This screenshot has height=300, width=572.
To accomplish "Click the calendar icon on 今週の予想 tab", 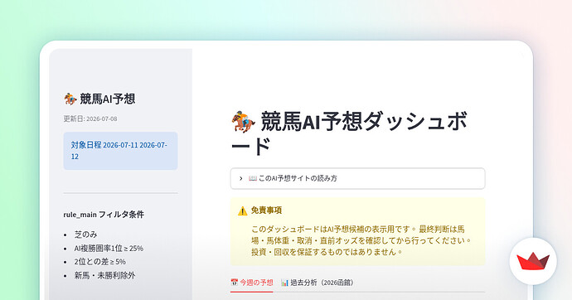I will (235, 283).
